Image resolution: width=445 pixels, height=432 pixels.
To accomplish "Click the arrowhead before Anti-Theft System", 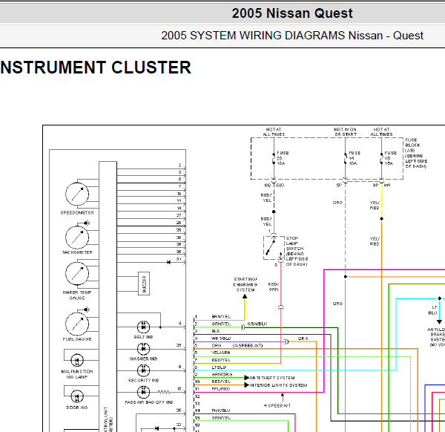I will coord(247,378).
